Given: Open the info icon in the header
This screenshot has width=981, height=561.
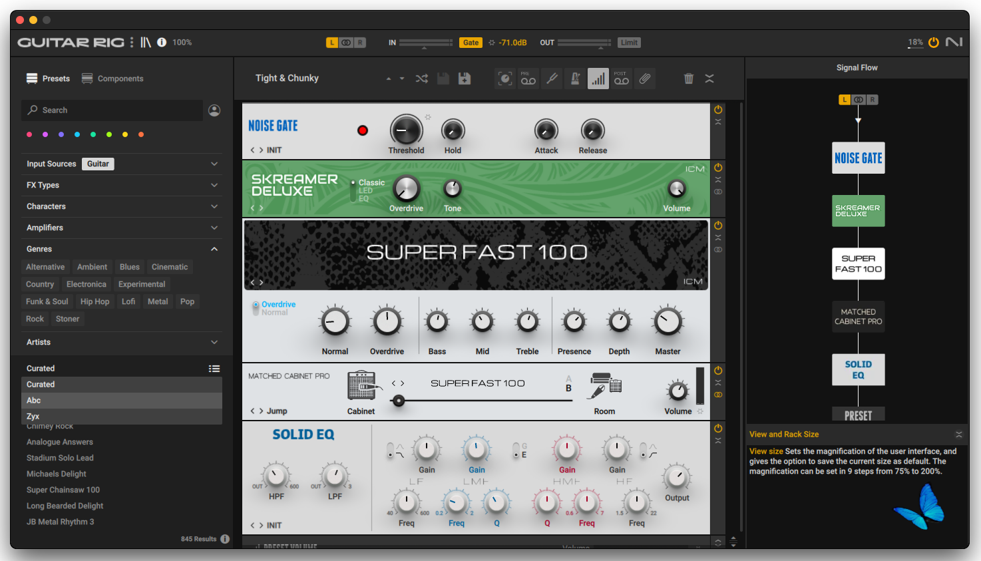Looking at the screenshot, I should (162, 42).
